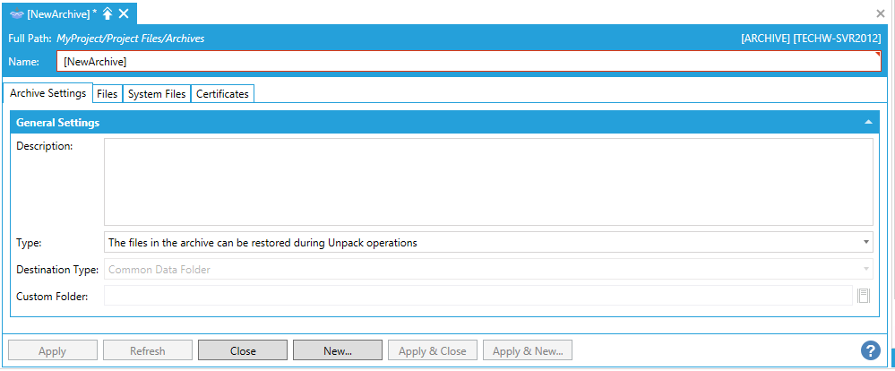Image resolution: width=895 pixels, height=371 pixels.
Task: Expand the Destination Type combo box
Action: tap(865, 269)
